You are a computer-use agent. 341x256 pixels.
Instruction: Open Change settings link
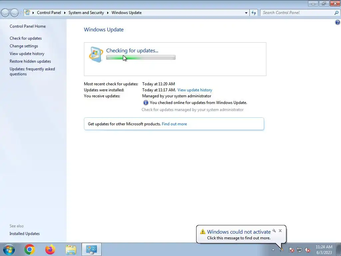tap(24, 46)
